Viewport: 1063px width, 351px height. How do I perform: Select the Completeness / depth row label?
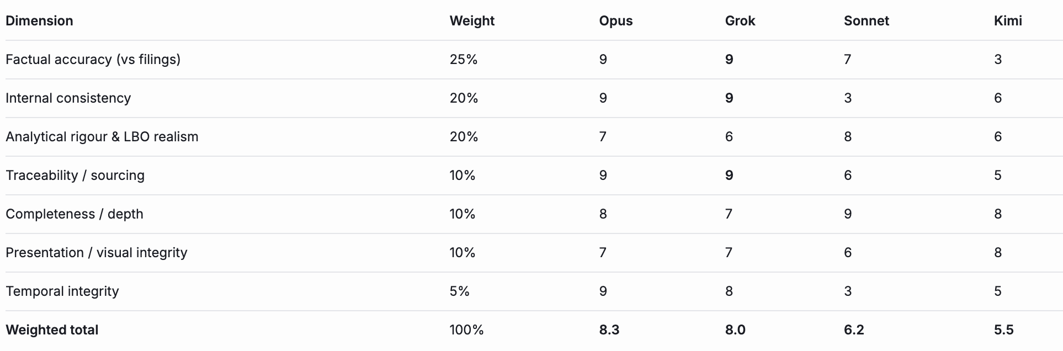(75, 214)
